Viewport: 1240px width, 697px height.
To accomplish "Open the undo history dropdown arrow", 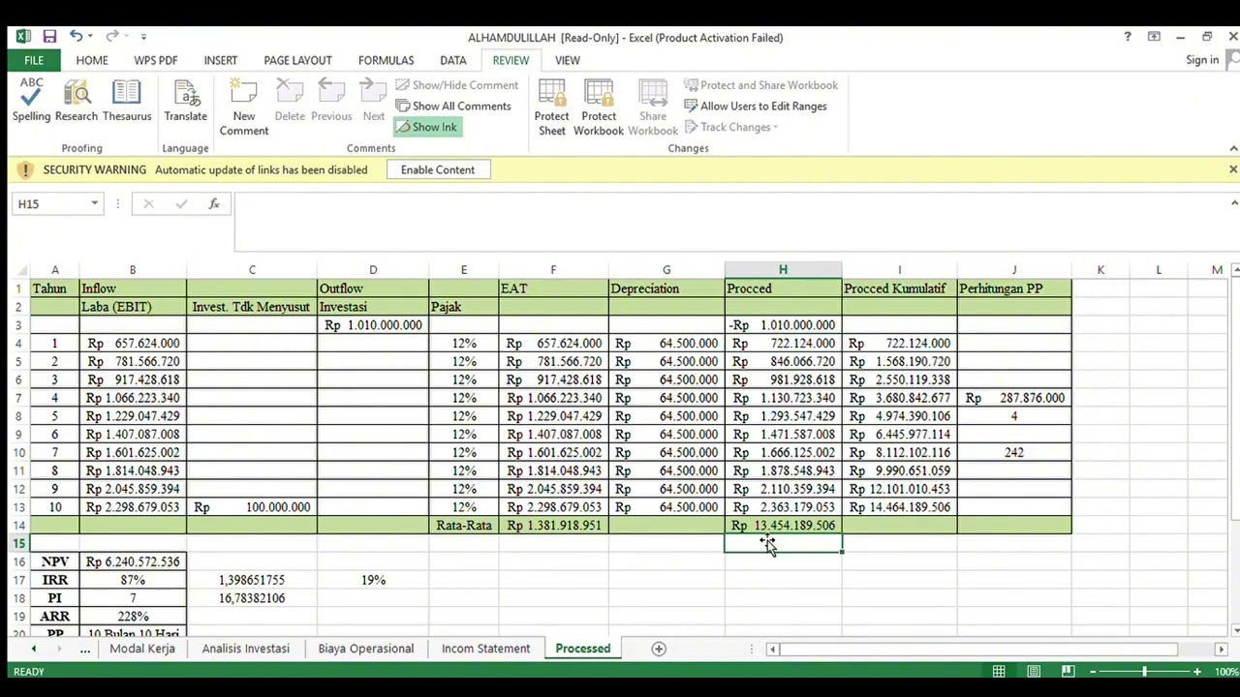I will (x=90, y=37).
